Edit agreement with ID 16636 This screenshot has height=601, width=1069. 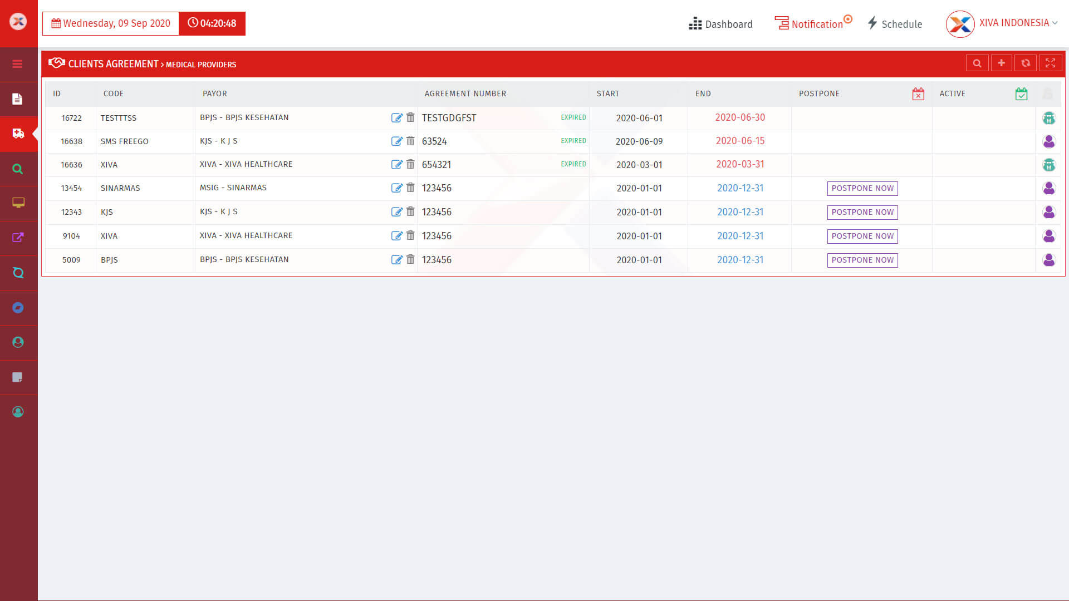coord(396,165)
